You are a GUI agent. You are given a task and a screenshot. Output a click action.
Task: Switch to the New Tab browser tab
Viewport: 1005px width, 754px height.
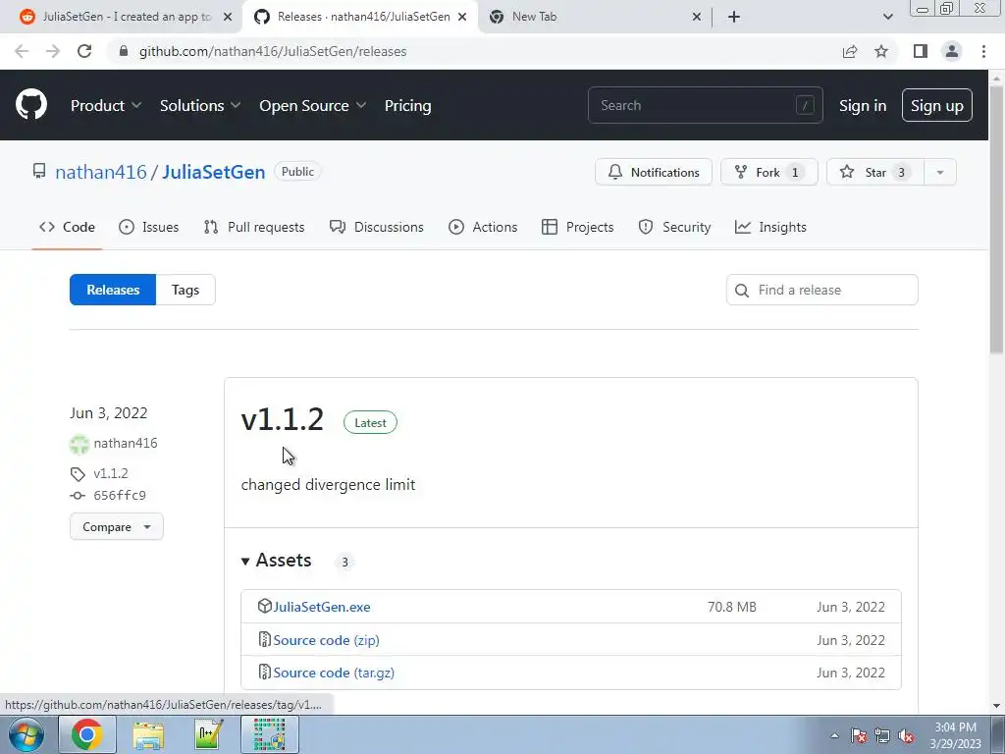click(x=593, y=17)
